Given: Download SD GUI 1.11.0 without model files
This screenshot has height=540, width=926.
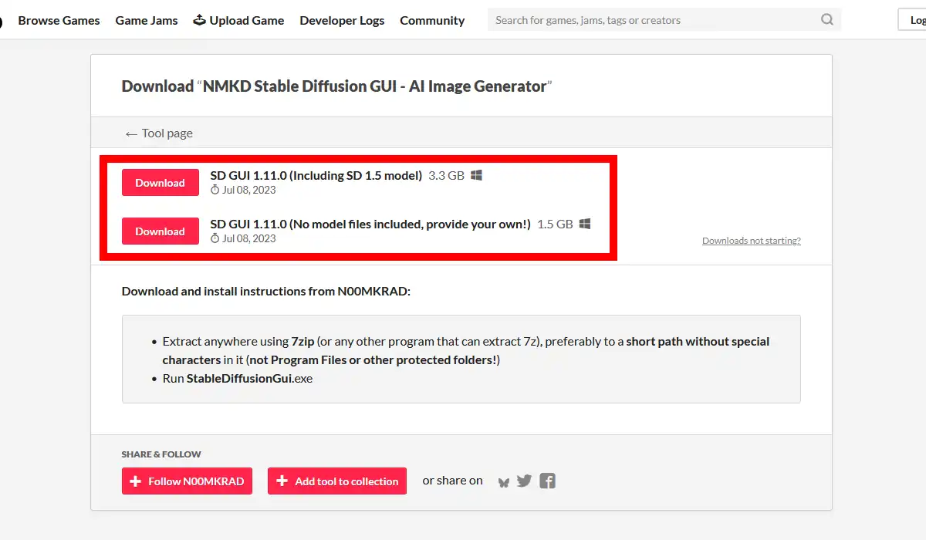Looking at the screenshot, I should click(161, 231).
